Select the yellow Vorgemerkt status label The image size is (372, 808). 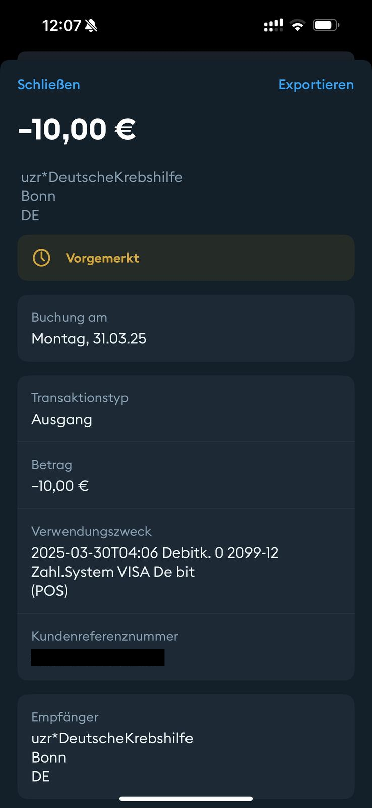(102, 258)
